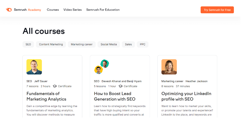Screen dimensions: 249x120
Task: Click '37 minutes' duration text
Action: click(x=183, y=86)
